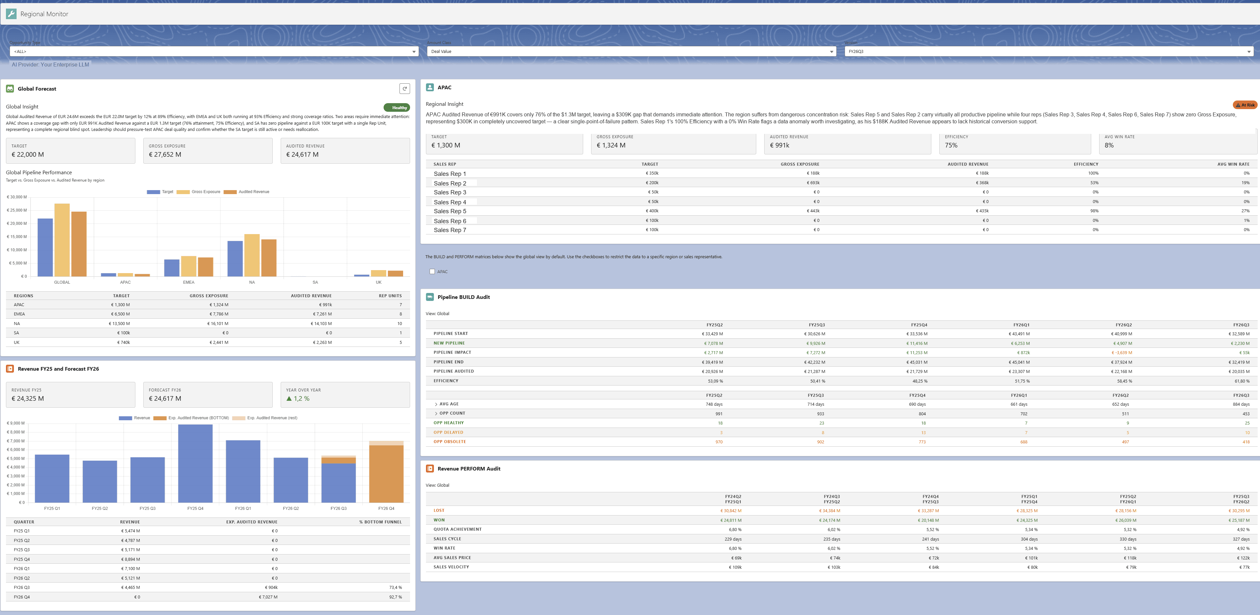1260x615 pixels.
Task: Expand the OPP COUNT row
Action: coord(436,414)
